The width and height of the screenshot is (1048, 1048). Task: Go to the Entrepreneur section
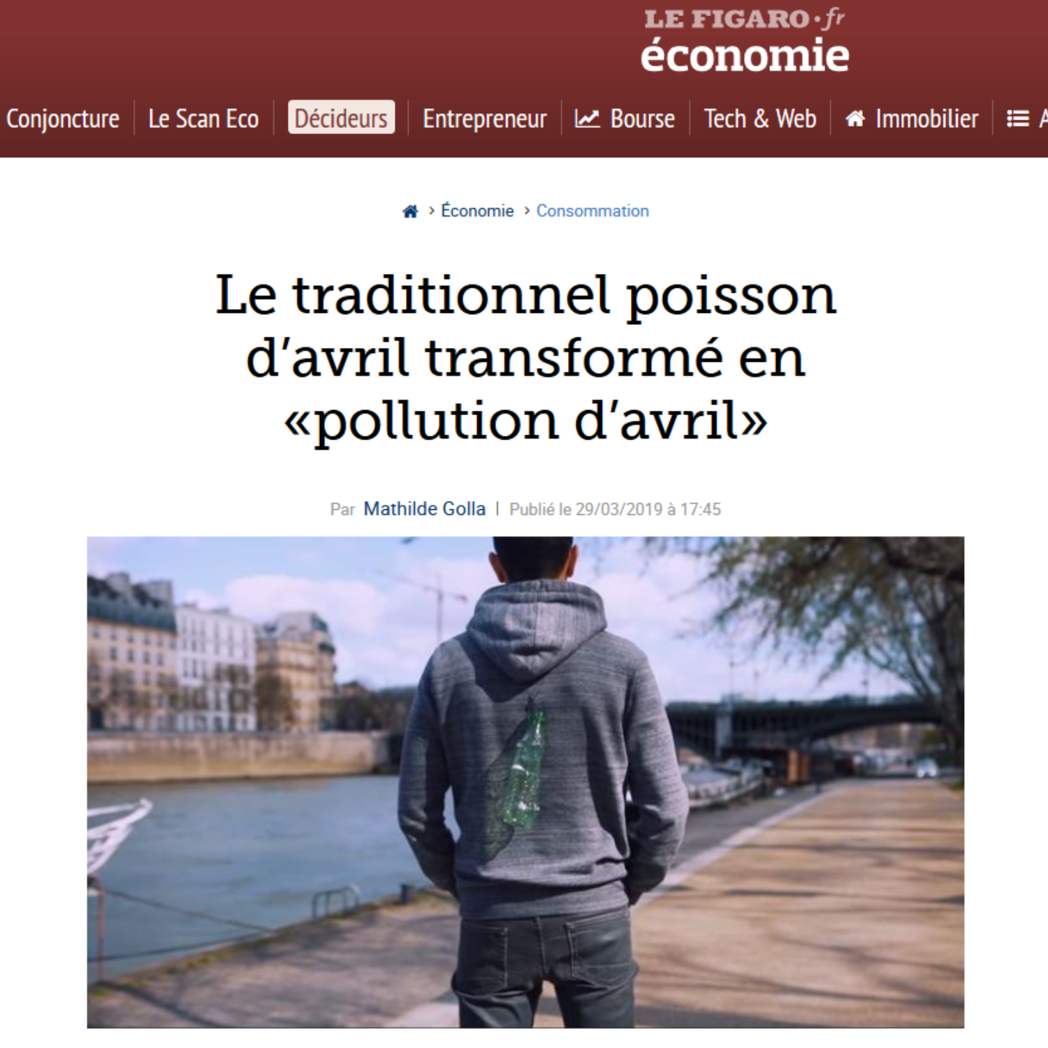(x=484, y=119)
